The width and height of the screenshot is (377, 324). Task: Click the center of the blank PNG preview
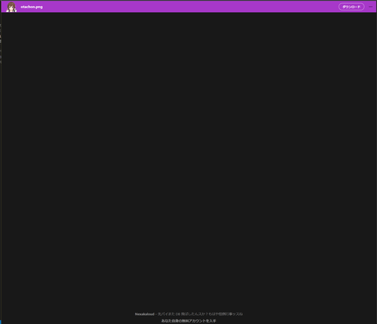pyautogui.click(x=188, y=160)
